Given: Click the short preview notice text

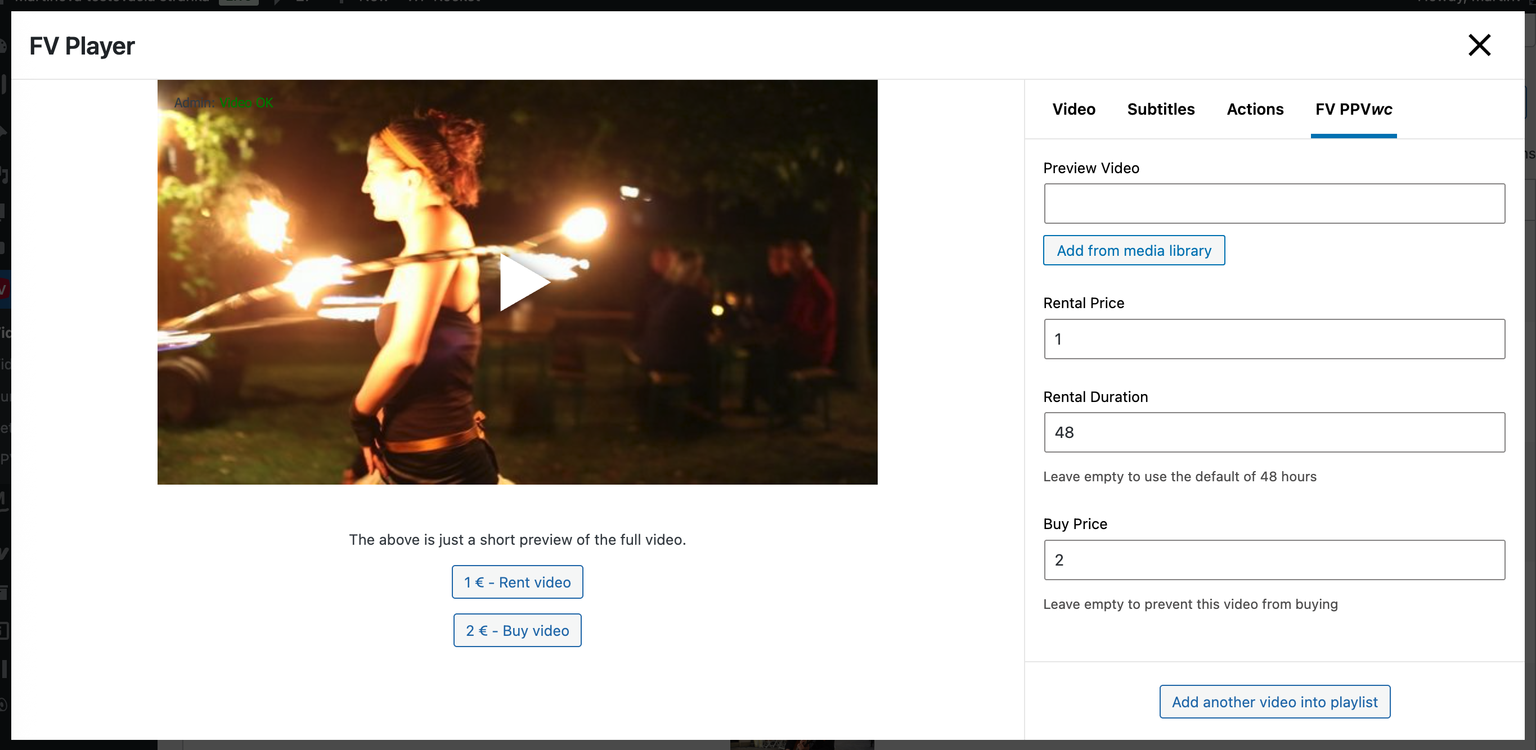Looking at the screenshot, I should [x=517, y=540].
